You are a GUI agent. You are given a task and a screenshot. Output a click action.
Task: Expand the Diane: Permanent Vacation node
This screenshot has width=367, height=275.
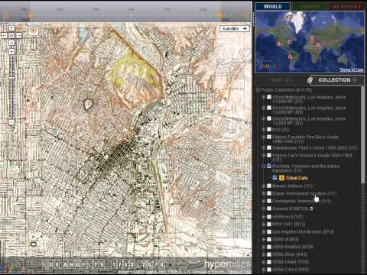[264, 193]
